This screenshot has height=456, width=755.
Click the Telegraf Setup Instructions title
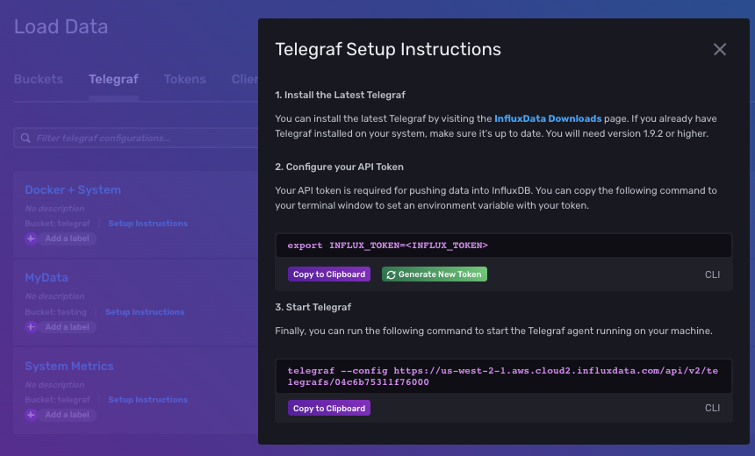[x=388, y=49]
